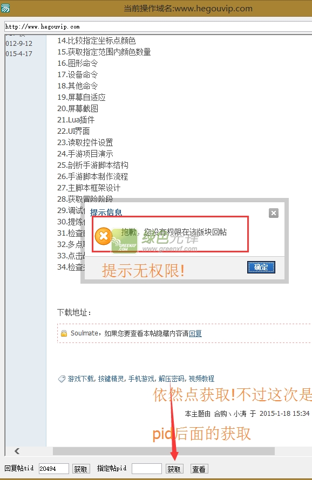
Task: Confirm the dialog with 确定 button
Action: coord(261,268)
